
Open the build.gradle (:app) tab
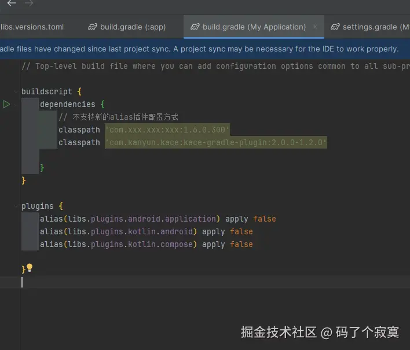(x=127, y=27)
